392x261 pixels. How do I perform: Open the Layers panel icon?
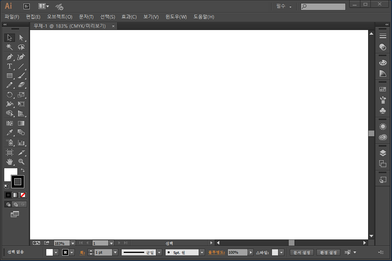pos(383,153)
